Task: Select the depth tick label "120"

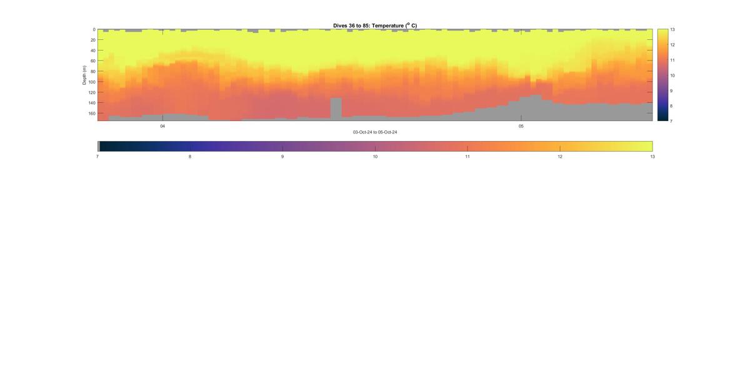Action: 91,92
